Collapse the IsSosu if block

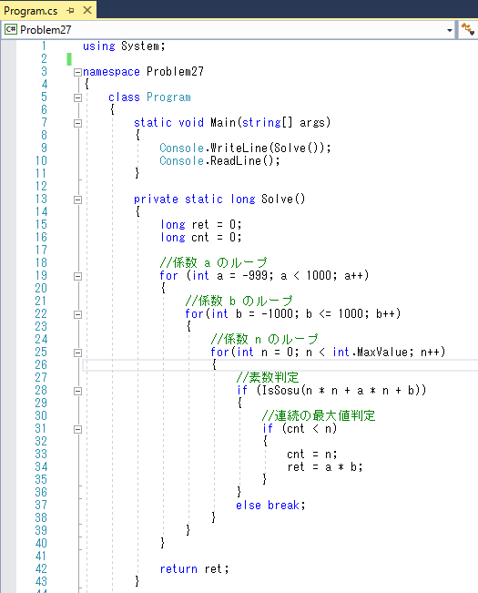click(x=77, y=391)
